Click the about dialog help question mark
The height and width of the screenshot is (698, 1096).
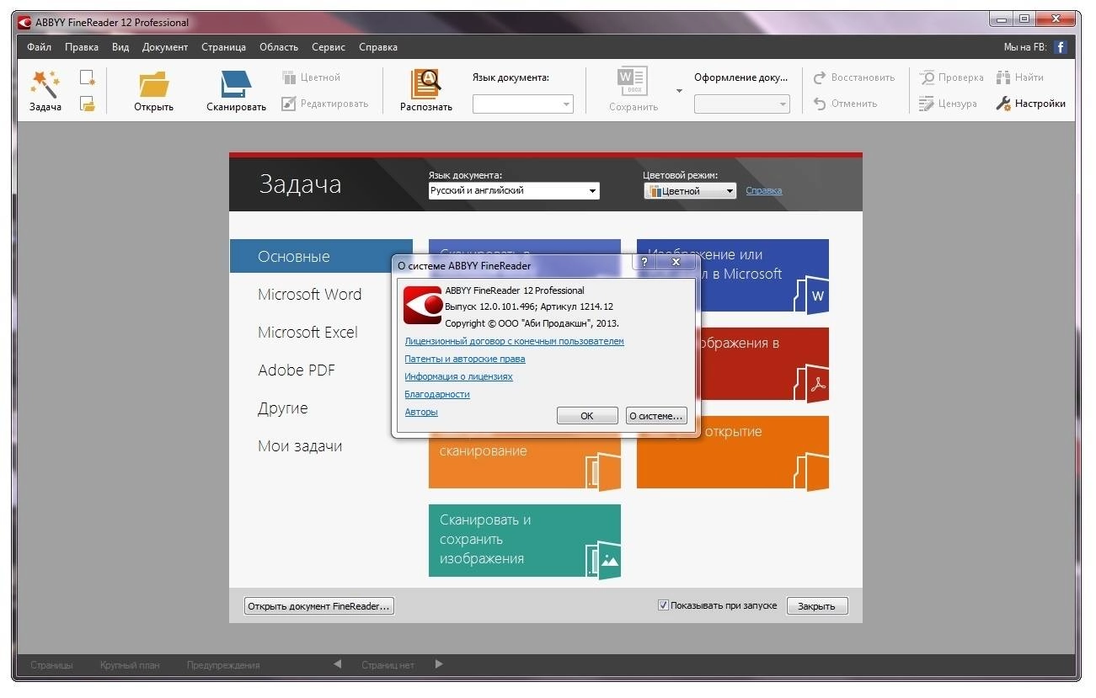(644, 263)
